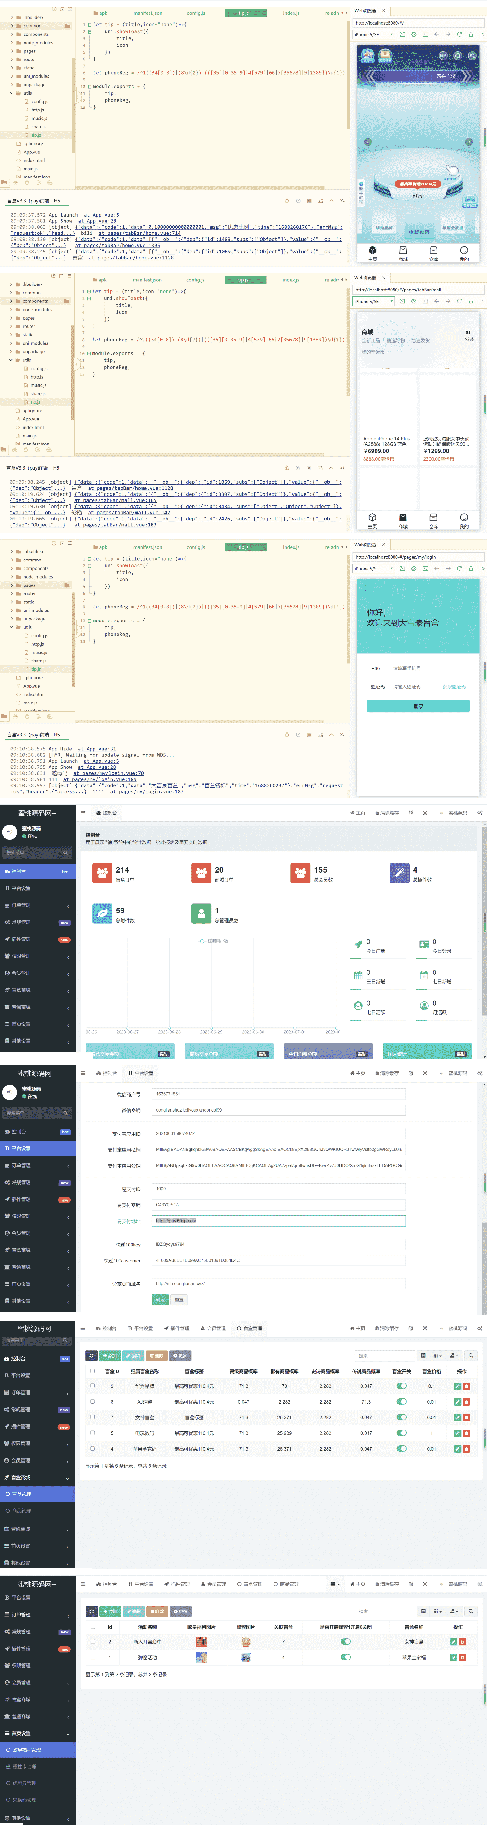Viewport: 488px width, 1844px height.
Task: Click the 今日登录 ID card icon
Action: click(x=424, y=945)
